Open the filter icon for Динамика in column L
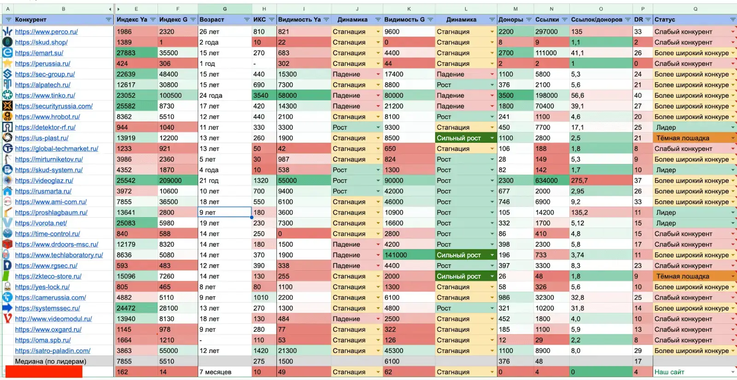The width and height of the screenshot is (737, 380). click(492, 20)
